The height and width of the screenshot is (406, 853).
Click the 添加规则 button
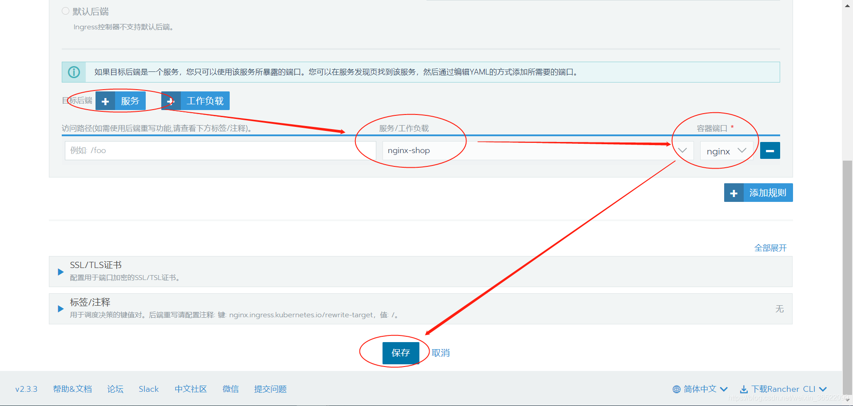pos(758,193)
